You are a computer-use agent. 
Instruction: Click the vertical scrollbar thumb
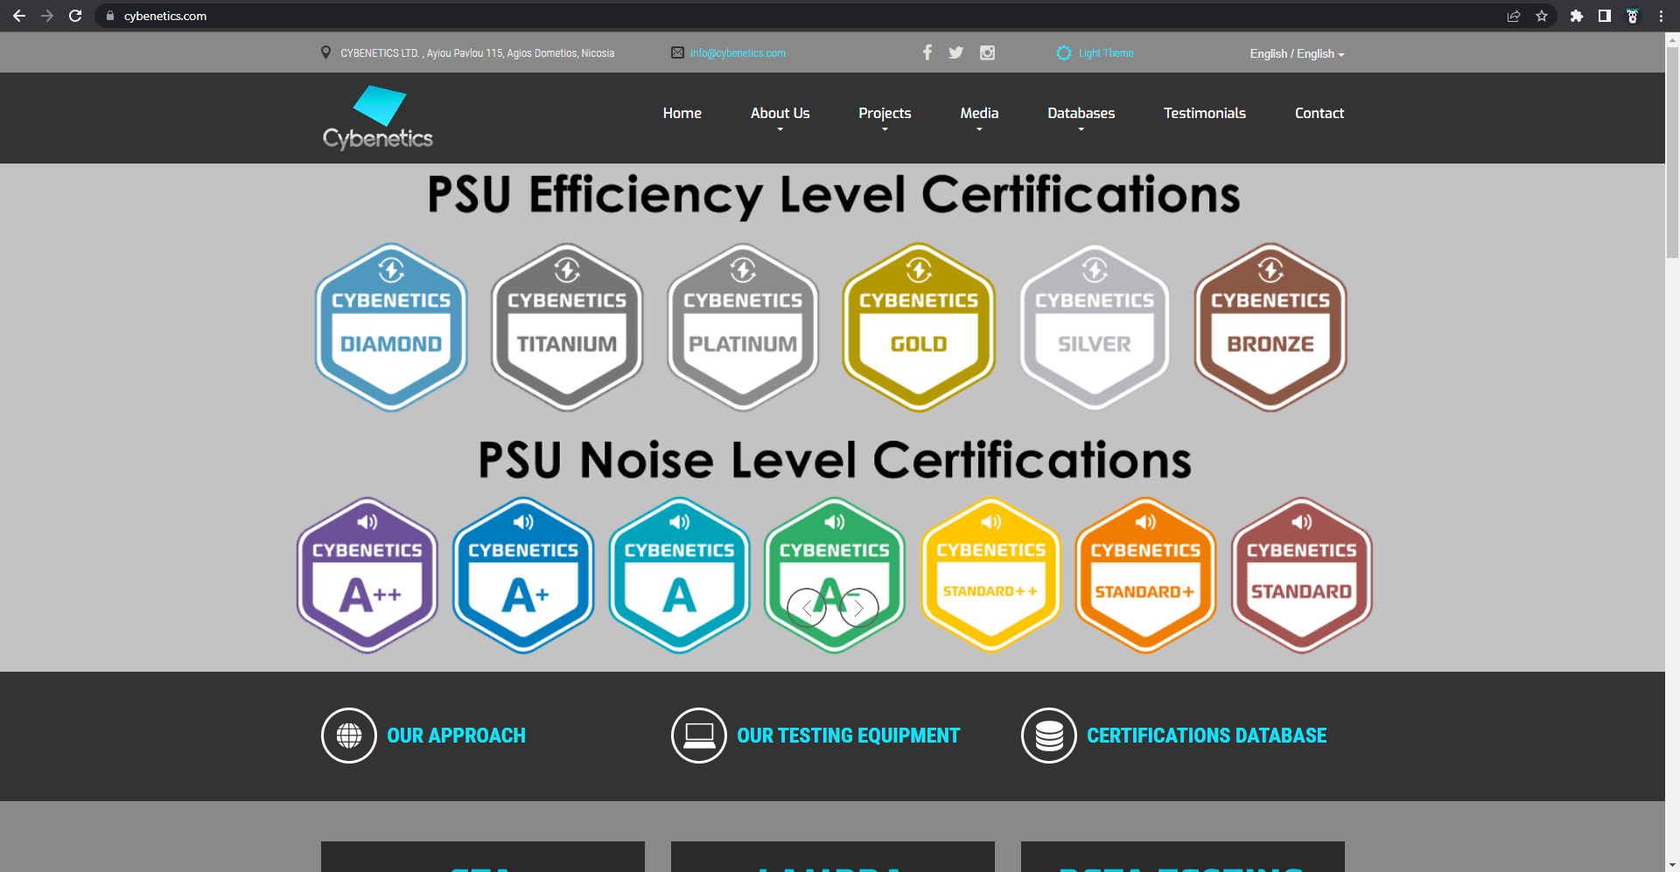(1672, 152)
